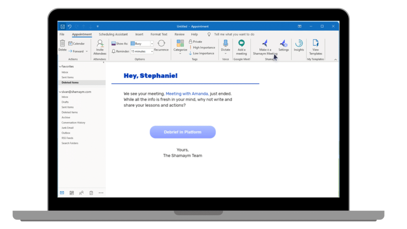Image resolution: width=407 pixels, height=229 pixels.
Task: Go to the next item with the down arrow
Action: pyautogui.click(x=91, y=27)
